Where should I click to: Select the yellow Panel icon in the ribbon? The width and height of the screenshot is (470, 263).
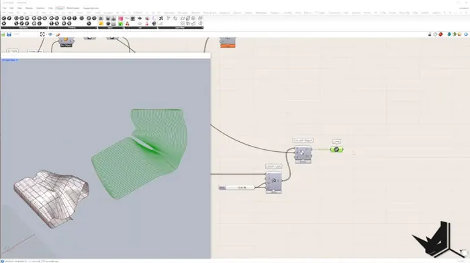point(101,23)
